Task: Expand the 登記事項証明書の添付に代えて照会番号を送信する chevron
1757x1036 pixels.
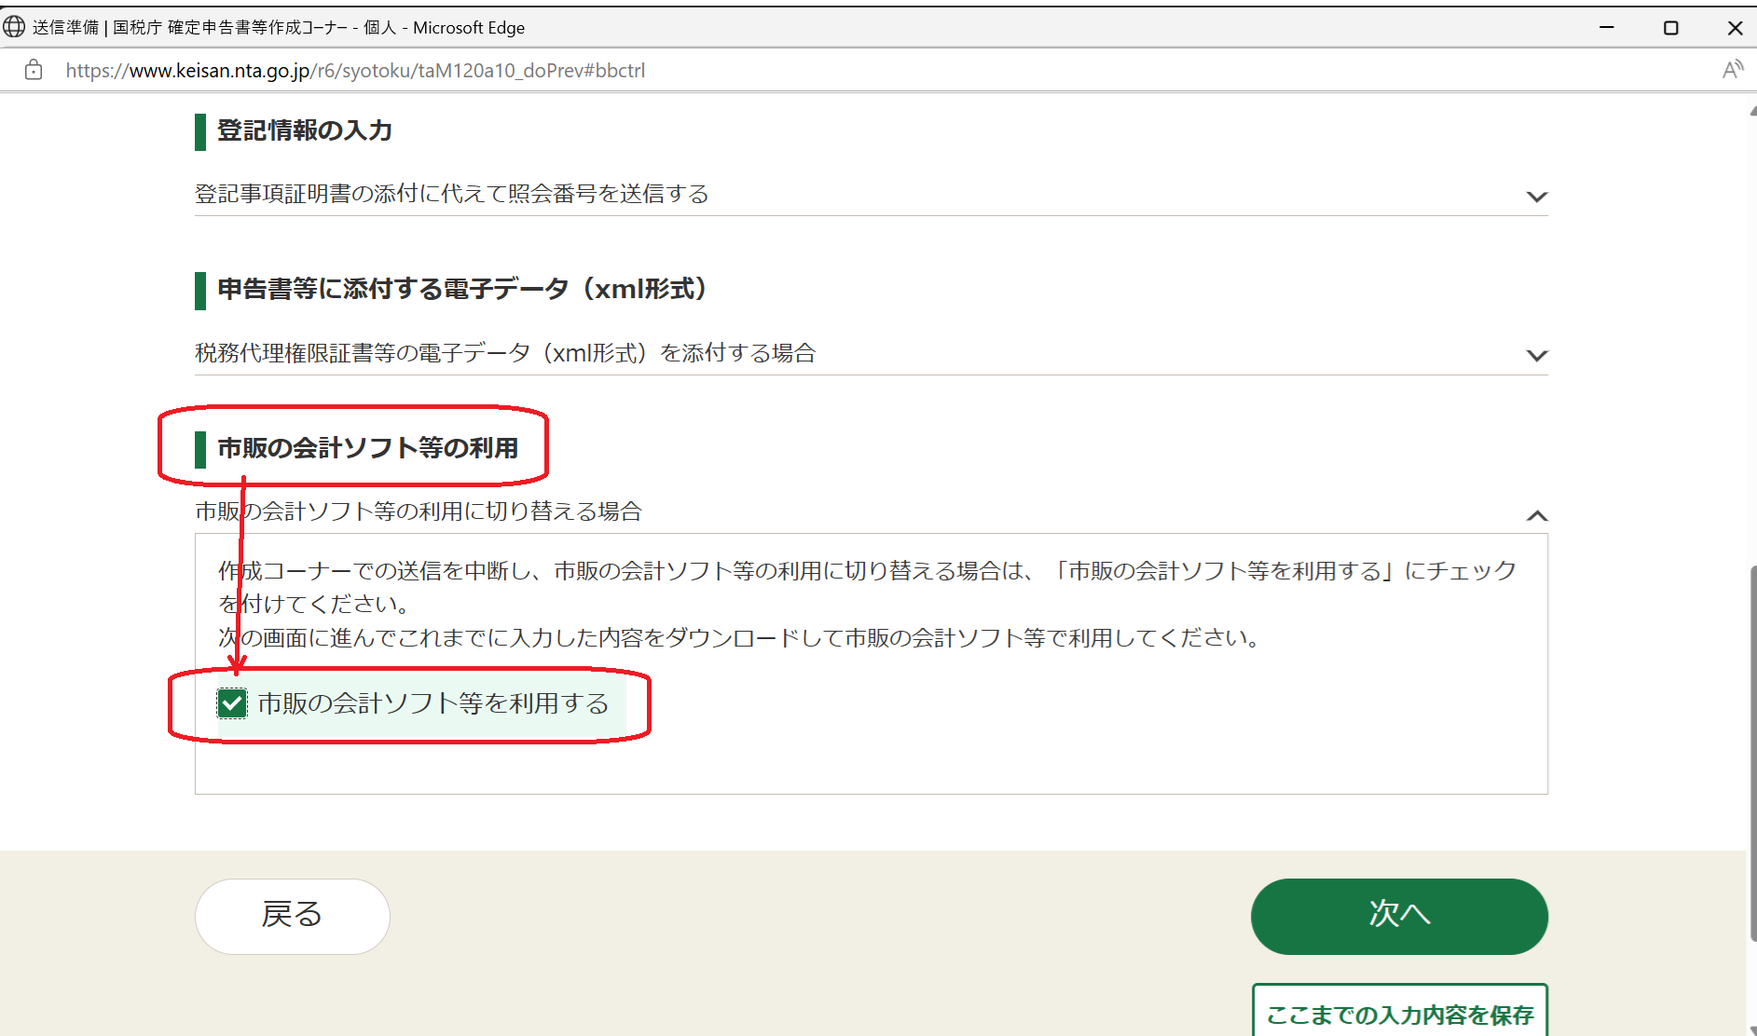Action: coord(1537,197)
